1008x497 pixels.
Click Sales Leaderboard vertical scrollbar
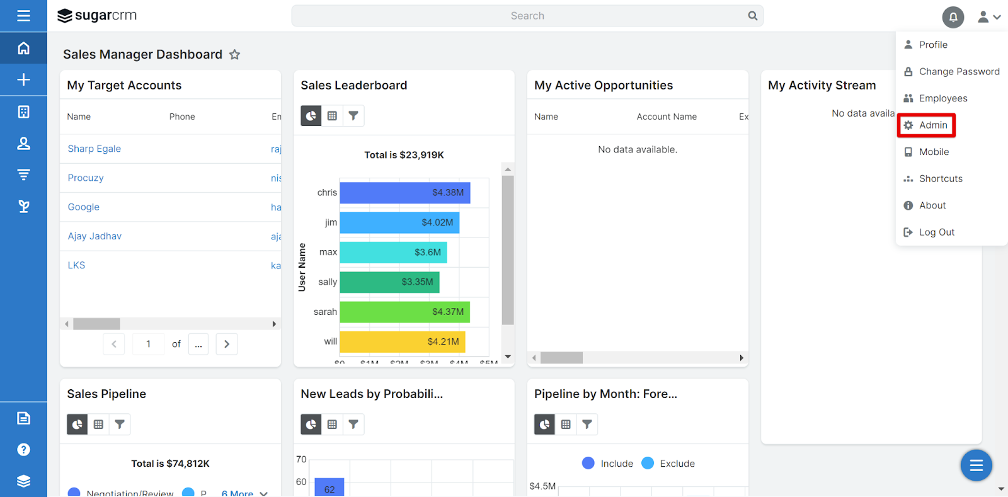pos(508,250)
